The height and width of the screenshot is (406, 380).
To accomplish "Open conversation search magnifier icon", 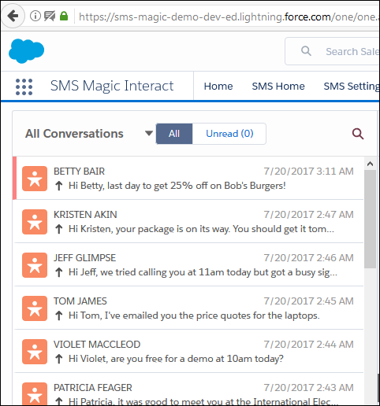I will pos(358,134).
